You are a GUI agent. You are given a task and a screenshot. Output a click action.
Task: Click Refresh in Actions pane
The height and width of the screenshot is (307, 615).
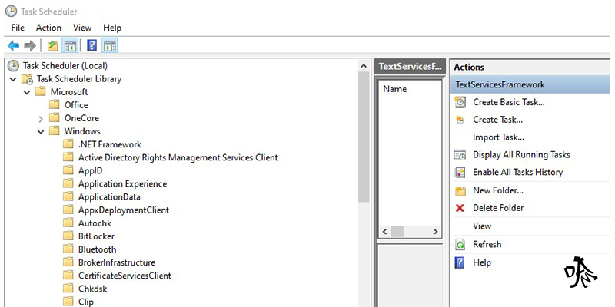point(487,244)
